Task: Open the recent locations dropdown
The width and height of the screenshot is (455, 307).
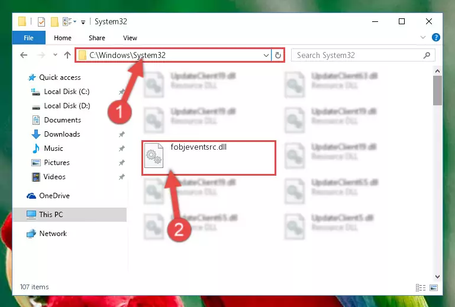Action: pyautogui.click(x=55, y=54)
